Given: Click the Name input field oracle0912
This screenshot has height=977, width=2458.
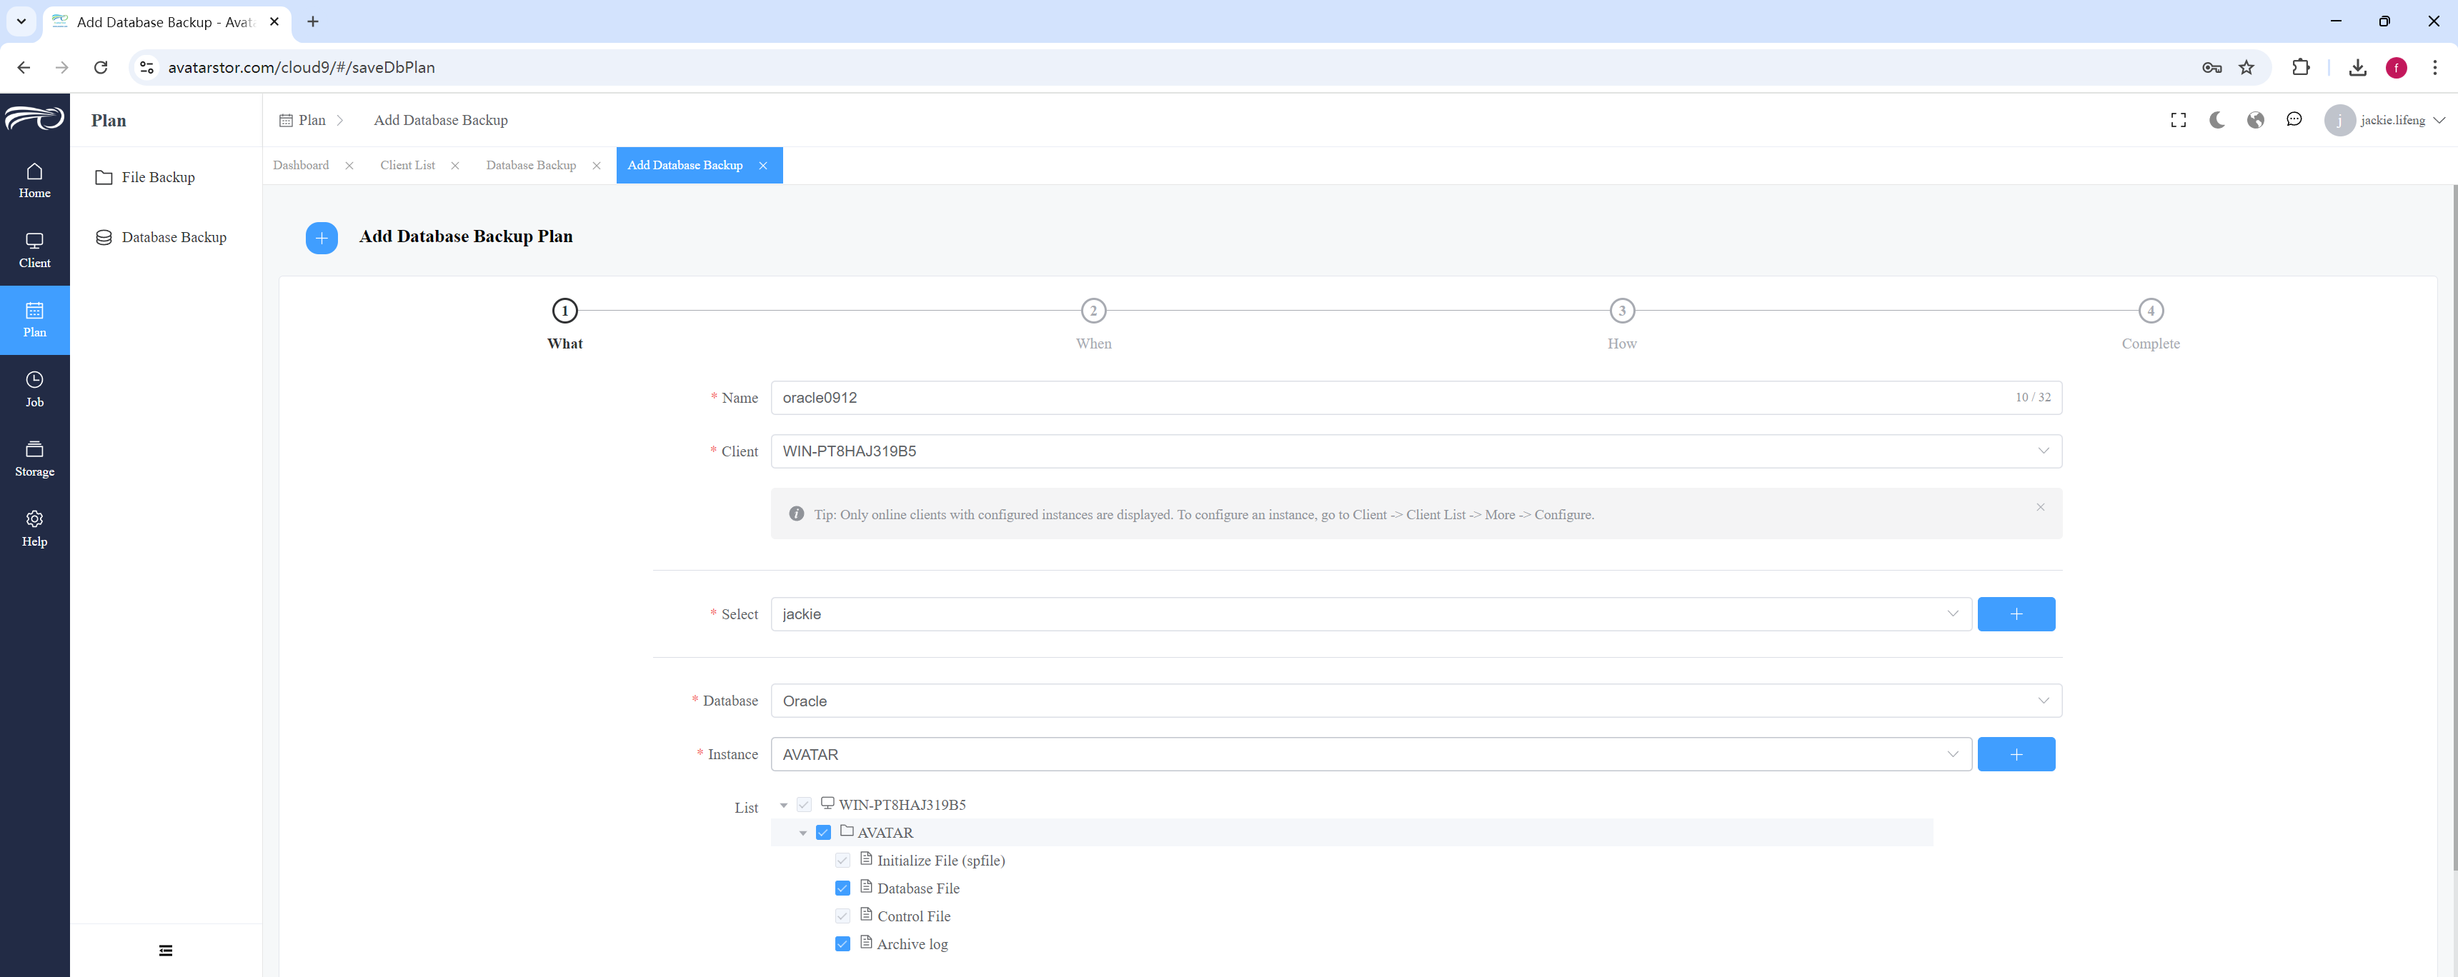Looking at the screenshot, I should click(x=1416, y=398).
